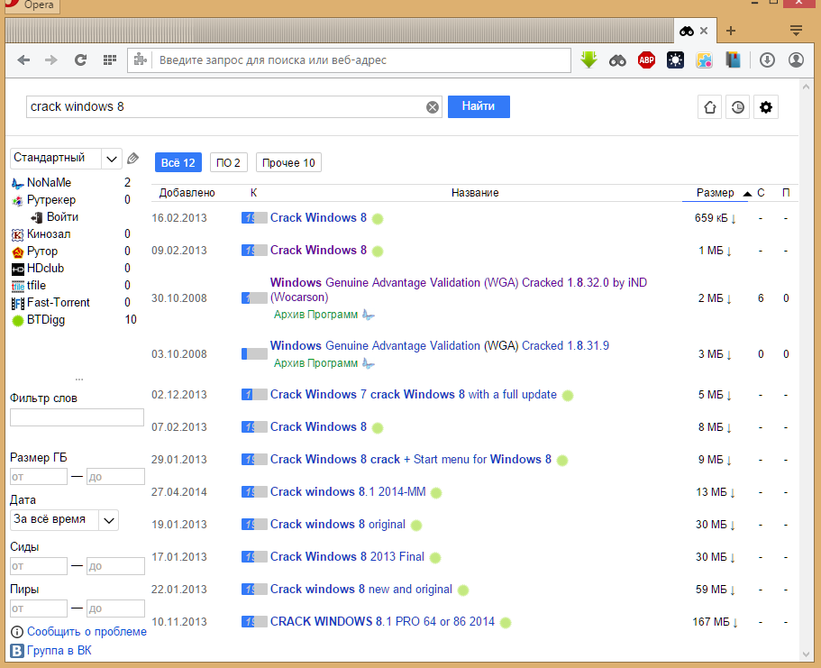Open the search history clock icon
The image size is (821, 668).
click(x=738, y=107)
